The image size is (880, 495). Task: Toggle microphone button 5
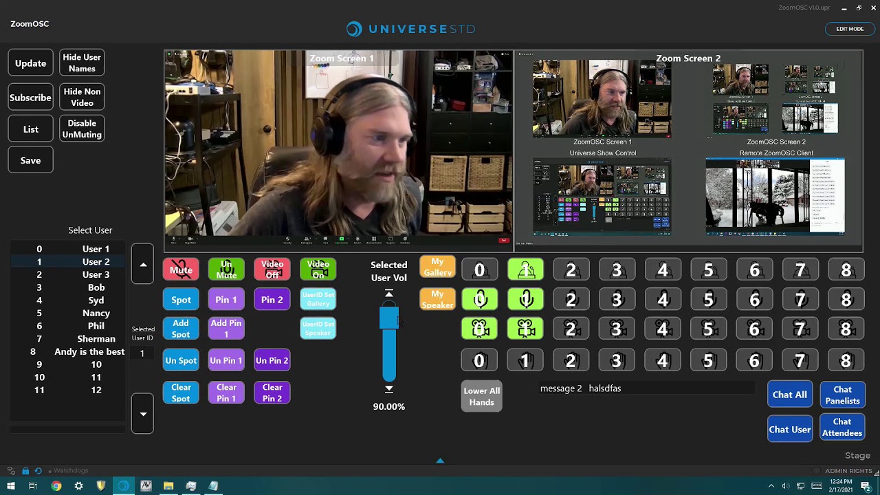pos(709,300)
